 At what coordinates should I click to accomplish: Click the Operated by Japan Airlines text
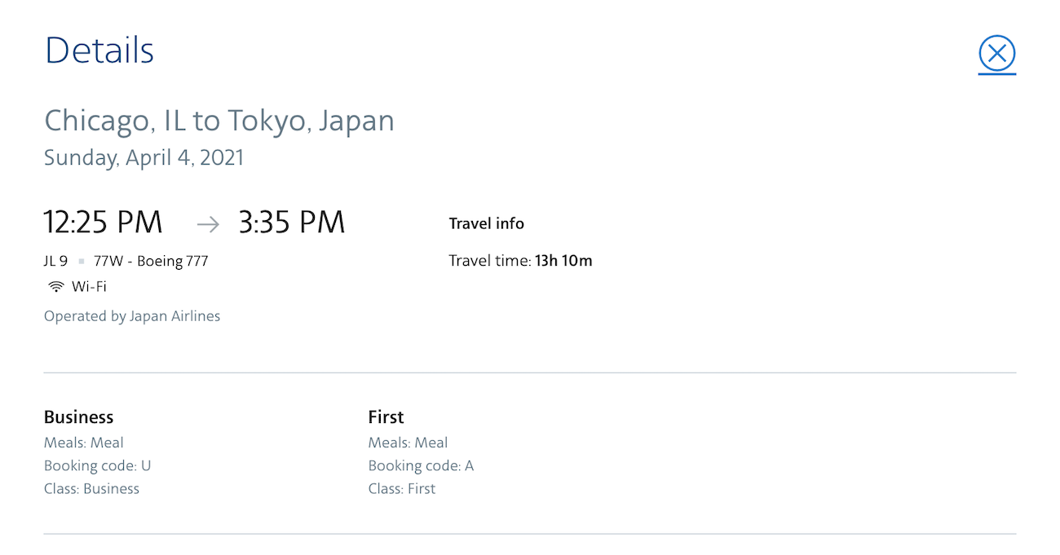(131, 315)
